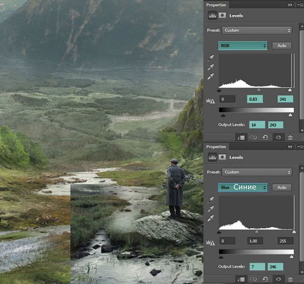The image size is (304, 284).
Task: View previous state icon in lower Properties panel
Action: click(253, 279)
